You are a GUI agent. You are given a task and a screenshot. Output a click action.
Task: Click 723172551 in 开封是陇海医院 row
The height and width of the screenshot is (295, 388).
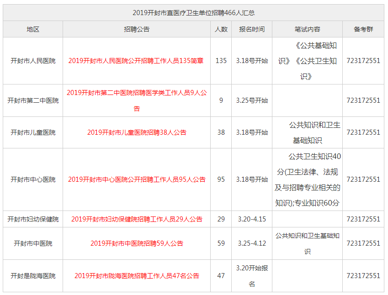363,276
